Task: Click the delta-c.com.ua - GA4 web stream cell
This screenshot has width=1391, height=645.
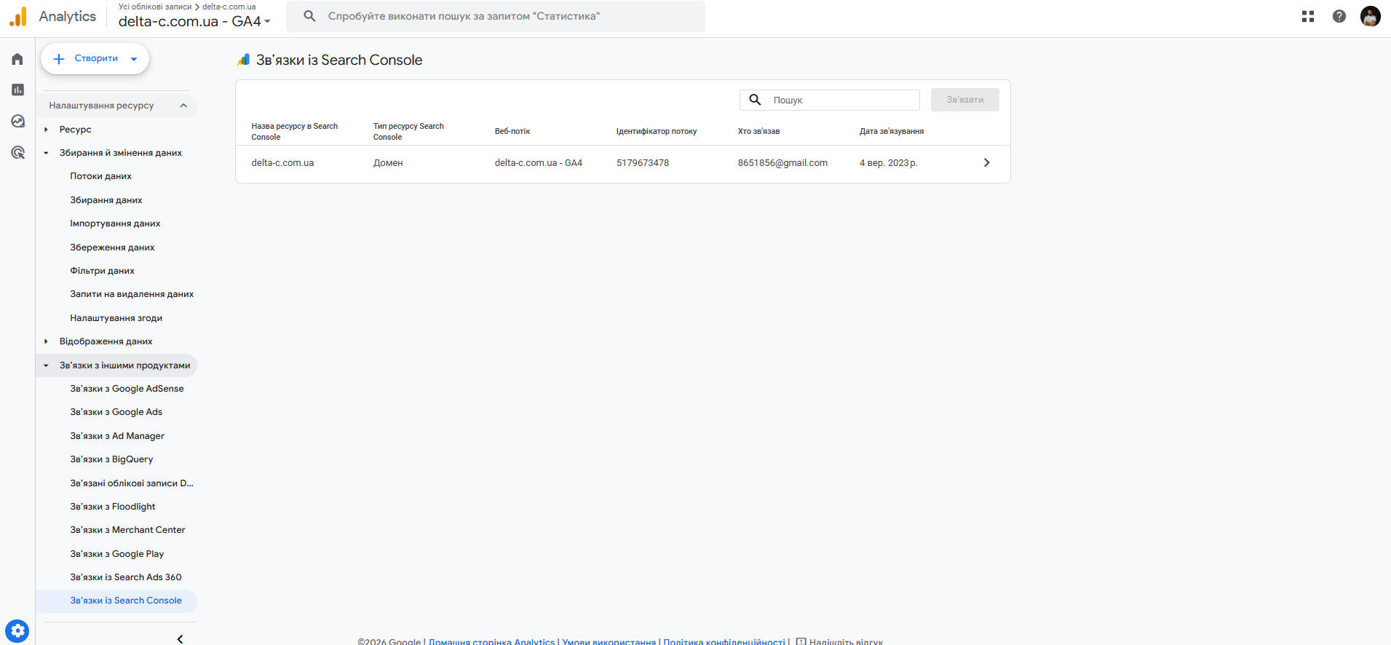Action: click(x=539, y=163)
